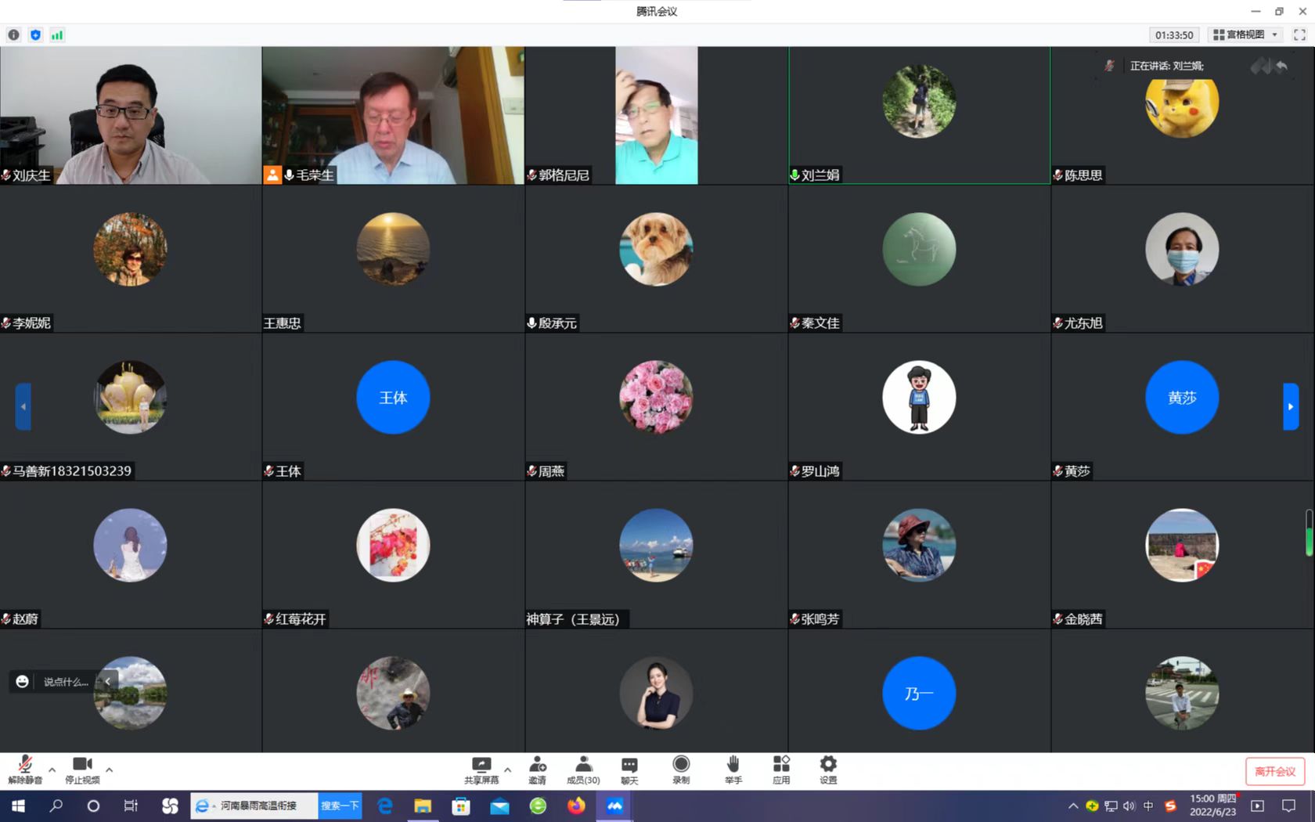Open the grid view layout dropdown
The image size is (1315, 822).
(x=1245, y=35)
